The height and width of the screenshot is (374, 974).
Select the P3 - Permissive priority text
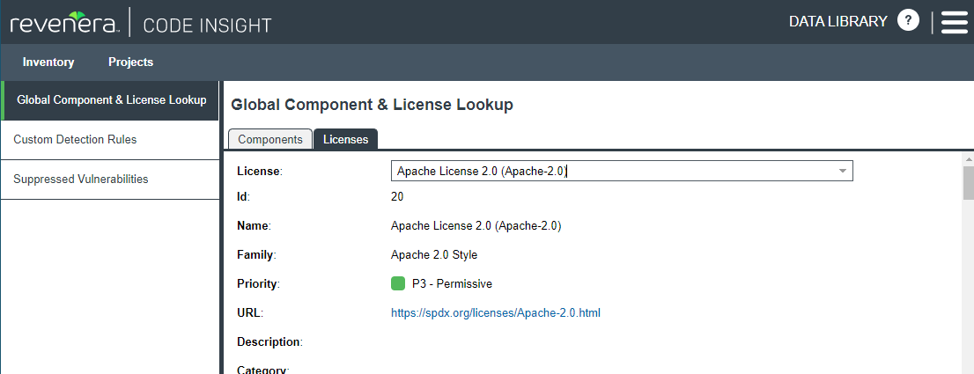click(x=453, y=284)
